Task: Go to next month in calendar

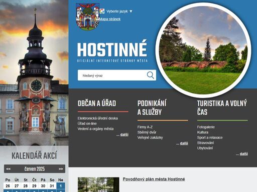Action: click(x=61, y=169)
